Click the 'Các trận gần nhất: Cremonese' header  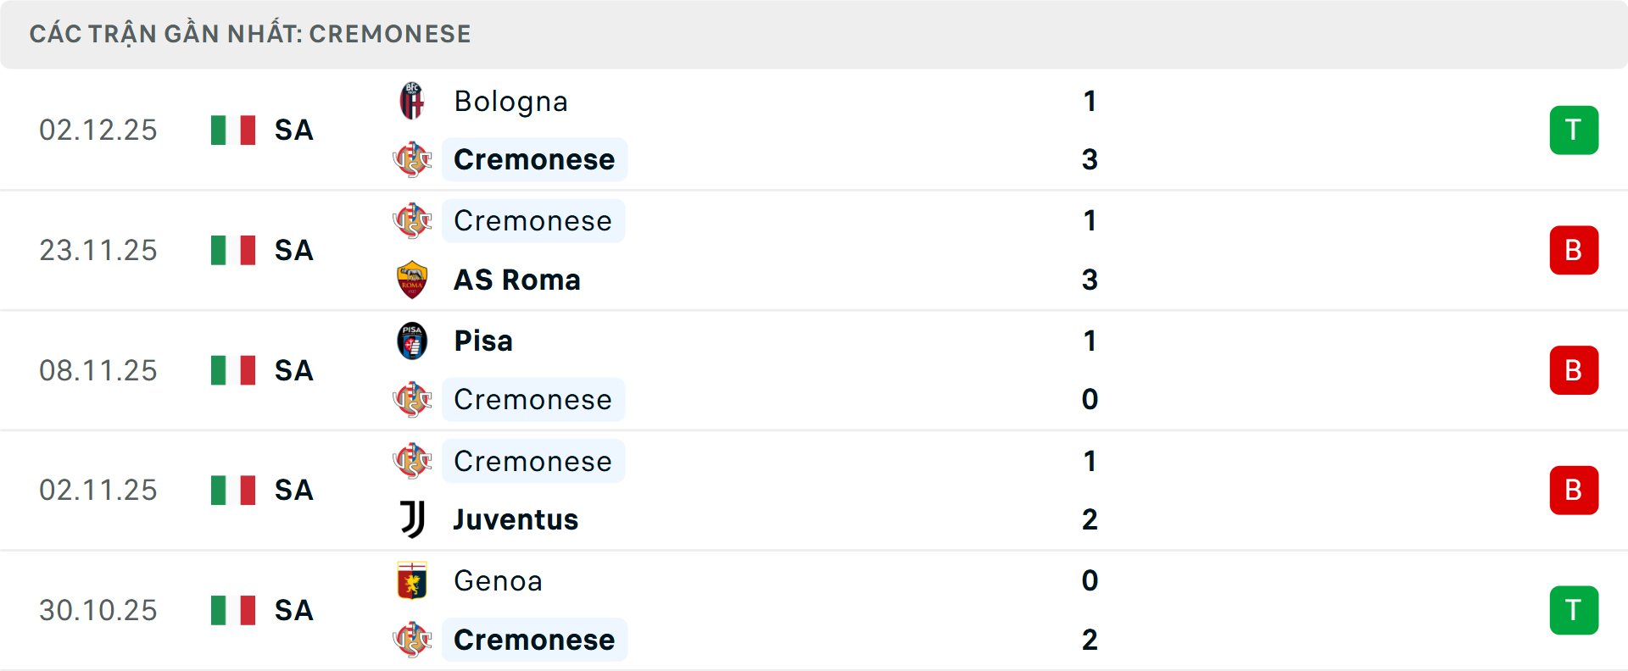[x=250, y=34]
